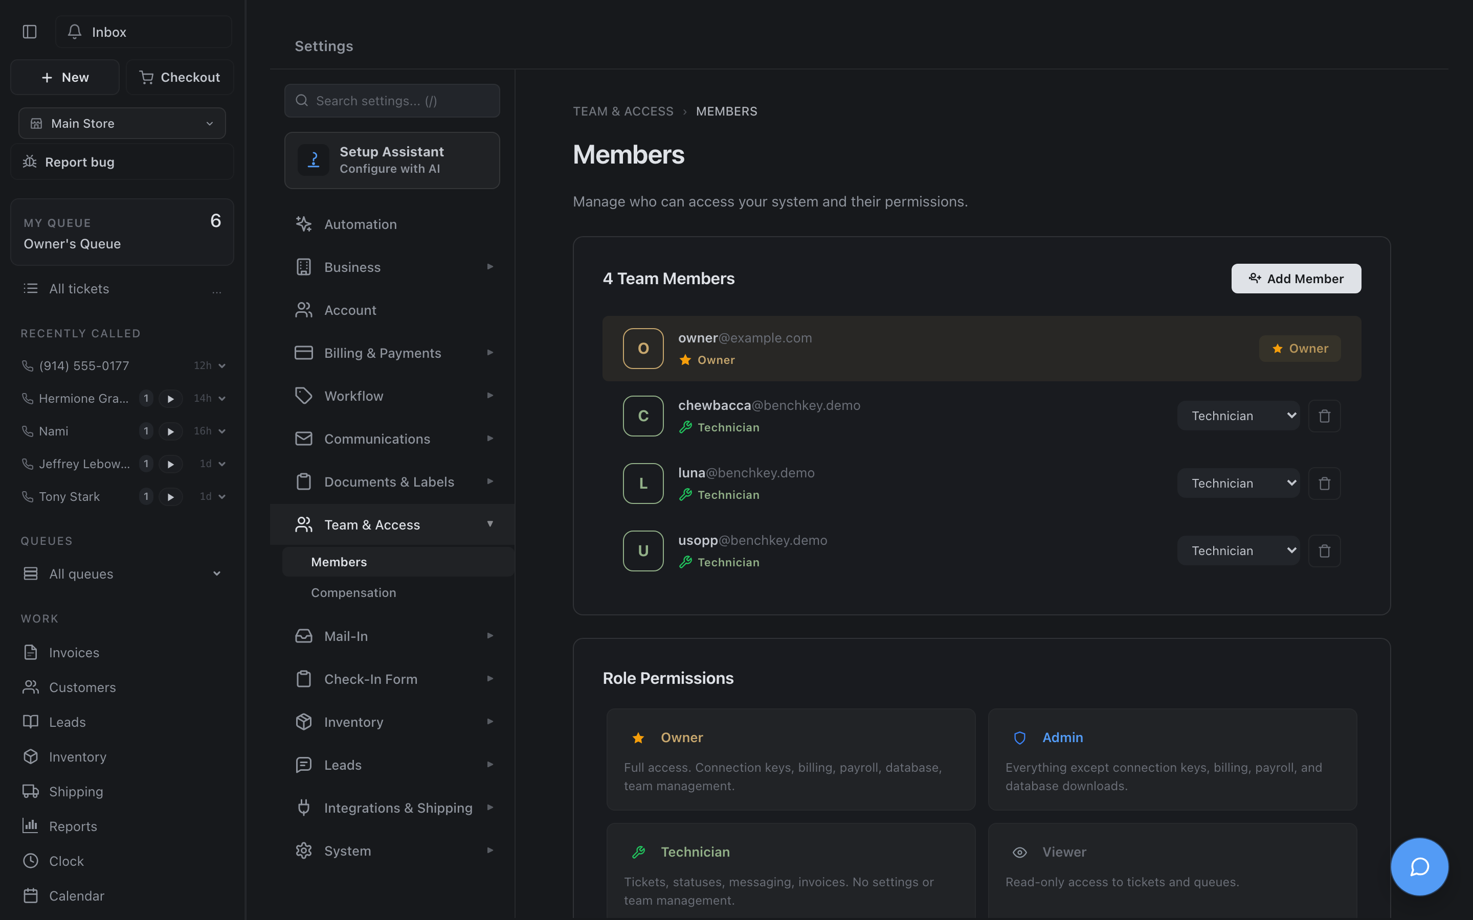1473x920 pixels.
Task: Expand Billing & Payments section
Action: pyautogui.click(x=393, y=353)
